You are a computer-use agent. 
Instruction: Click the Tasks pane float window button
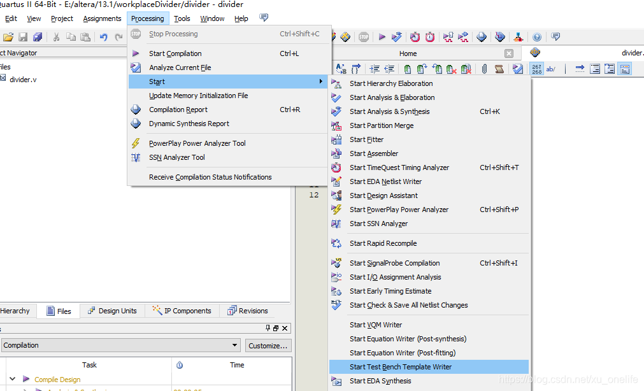276,328
